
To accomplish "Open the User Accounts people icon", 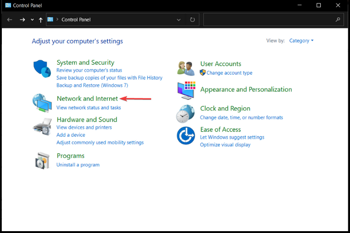I will coord(186,69).
